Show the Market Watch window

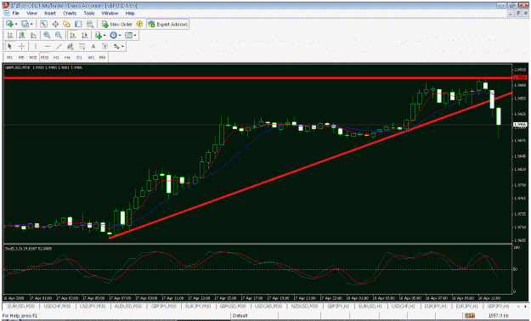click(43, 24)
